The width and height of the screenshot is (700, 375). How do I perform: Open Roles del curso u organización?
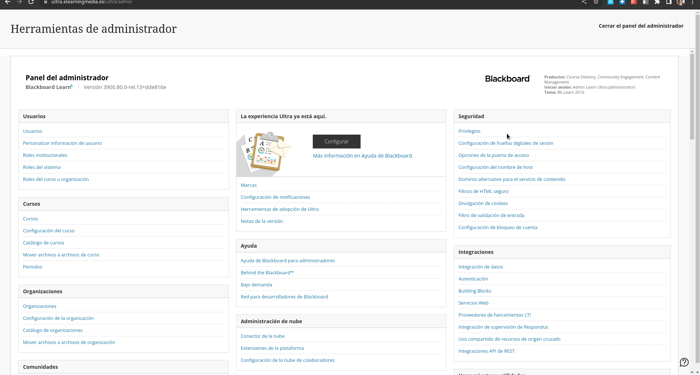point(56,179)
